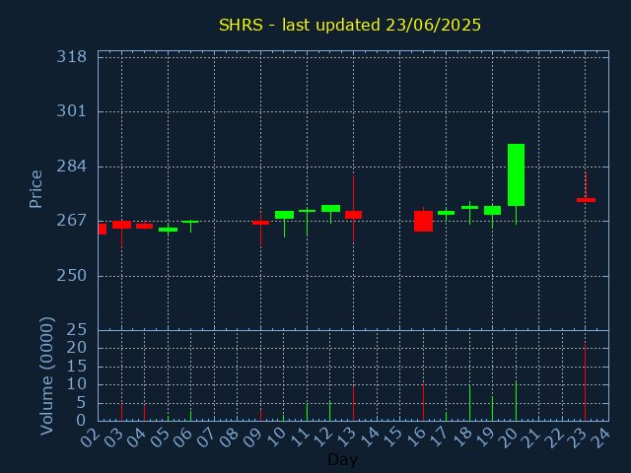Click the green volume bar on day 18
This screenshot has height=473, width=631.
(469, 403)
